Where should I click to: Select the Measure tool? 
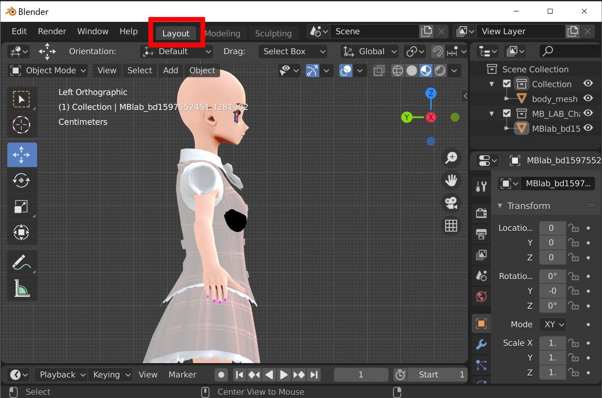pos(21,288)
